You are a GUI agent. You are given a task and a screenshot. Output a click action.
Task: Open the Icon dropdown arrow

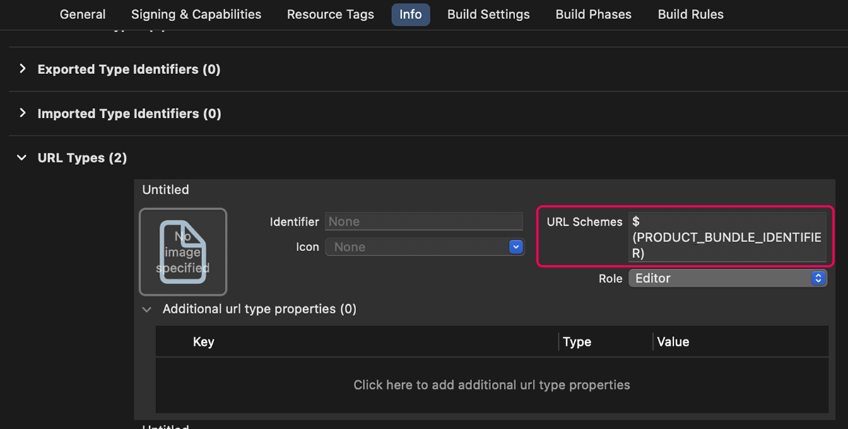[x=516, y=247]
